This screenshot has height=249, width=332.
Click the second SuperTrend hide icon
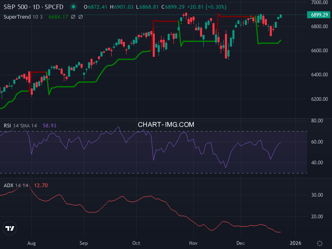pos(81,17)
